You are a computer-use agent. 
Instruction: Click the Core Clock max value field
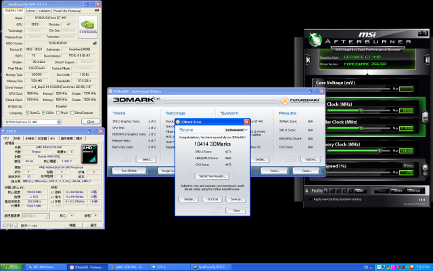point(406,110)
